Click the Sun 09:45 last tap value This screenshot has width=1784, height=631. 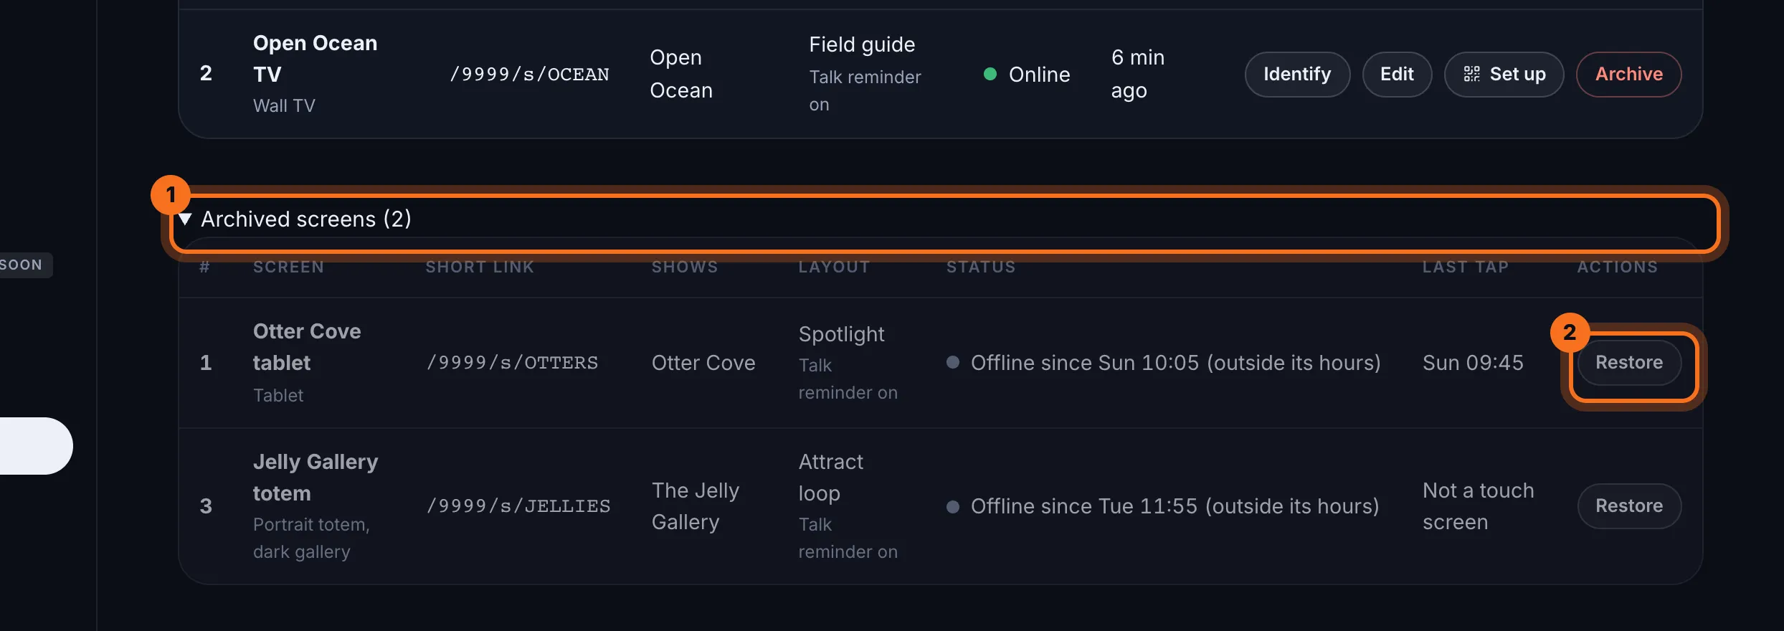[1473, 363]
